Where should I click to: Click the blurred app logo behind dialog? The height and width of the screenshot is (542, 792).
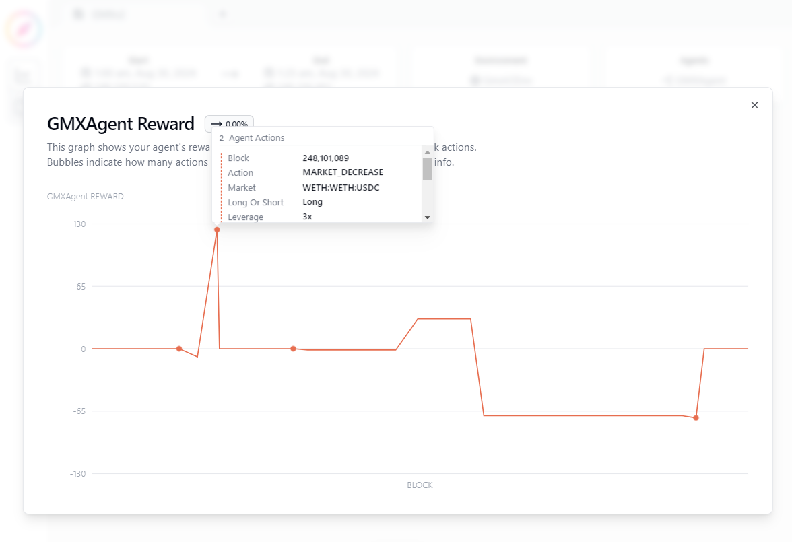pyautogui.click(x=24, y=29)
